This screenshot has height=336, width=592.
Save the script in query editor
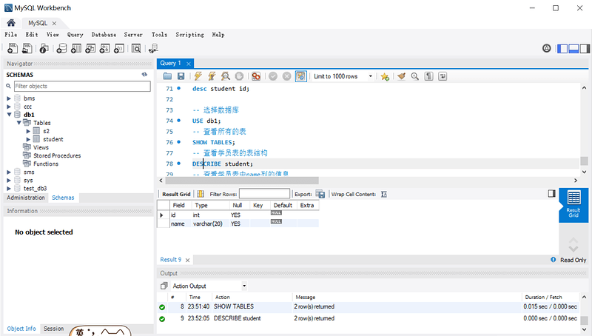pos(181,76)
